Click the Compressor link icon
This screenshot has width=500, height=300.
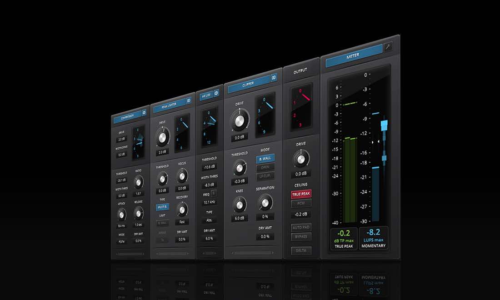click(x=145, y=113)
